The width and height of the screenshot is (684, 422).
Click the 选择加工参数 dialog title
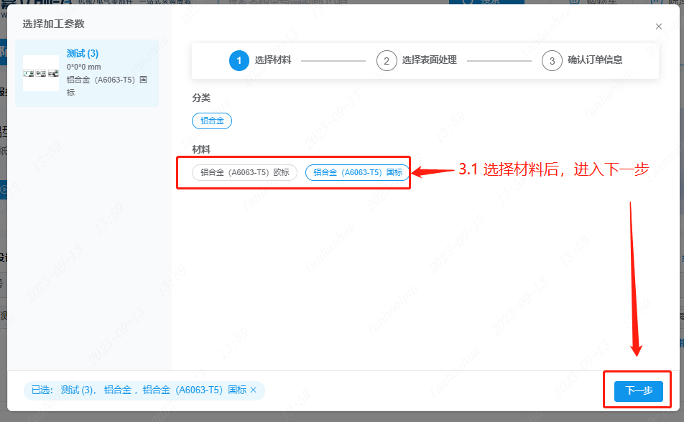tap(53, 24)
